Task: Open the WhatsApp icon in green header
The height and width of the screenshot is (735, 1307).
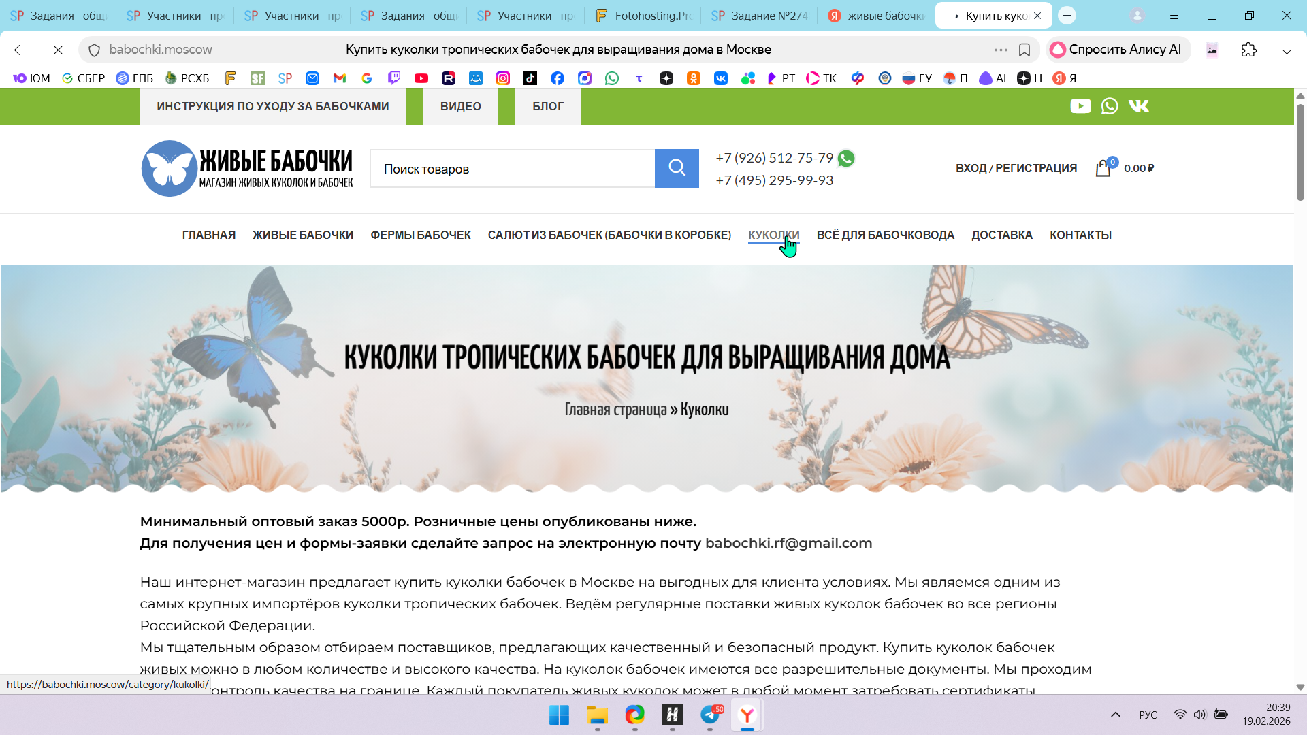Action: click(1110, 106)
